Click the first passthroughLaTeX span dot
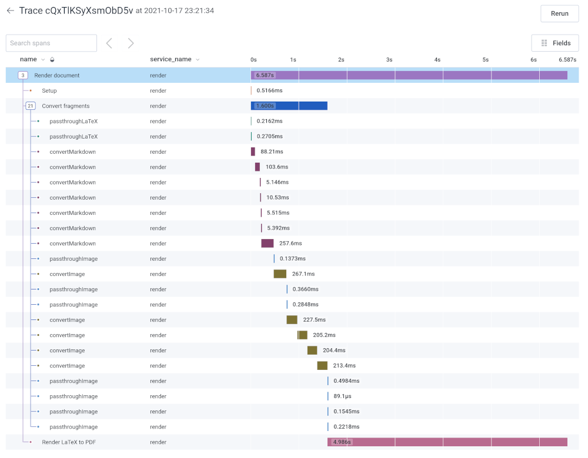This screenshot has width=588, height=458. coord(38,121)
